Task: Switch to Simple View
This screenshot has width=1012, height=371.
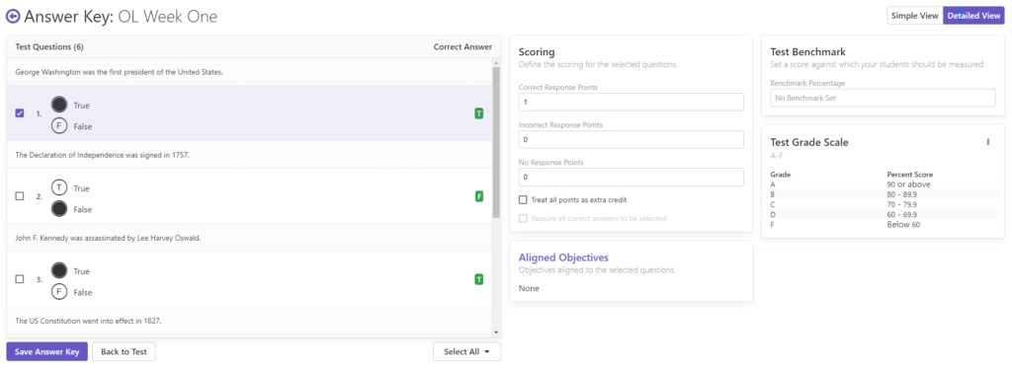Action: click(x=914, y=16)
